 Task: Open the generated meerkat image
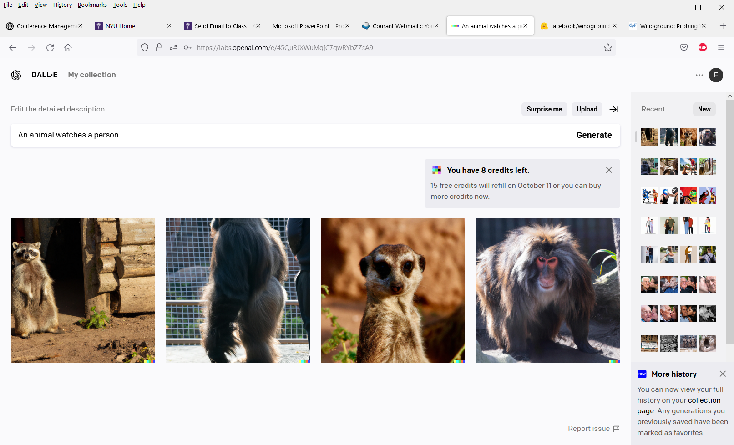click(x=393, y=290)
